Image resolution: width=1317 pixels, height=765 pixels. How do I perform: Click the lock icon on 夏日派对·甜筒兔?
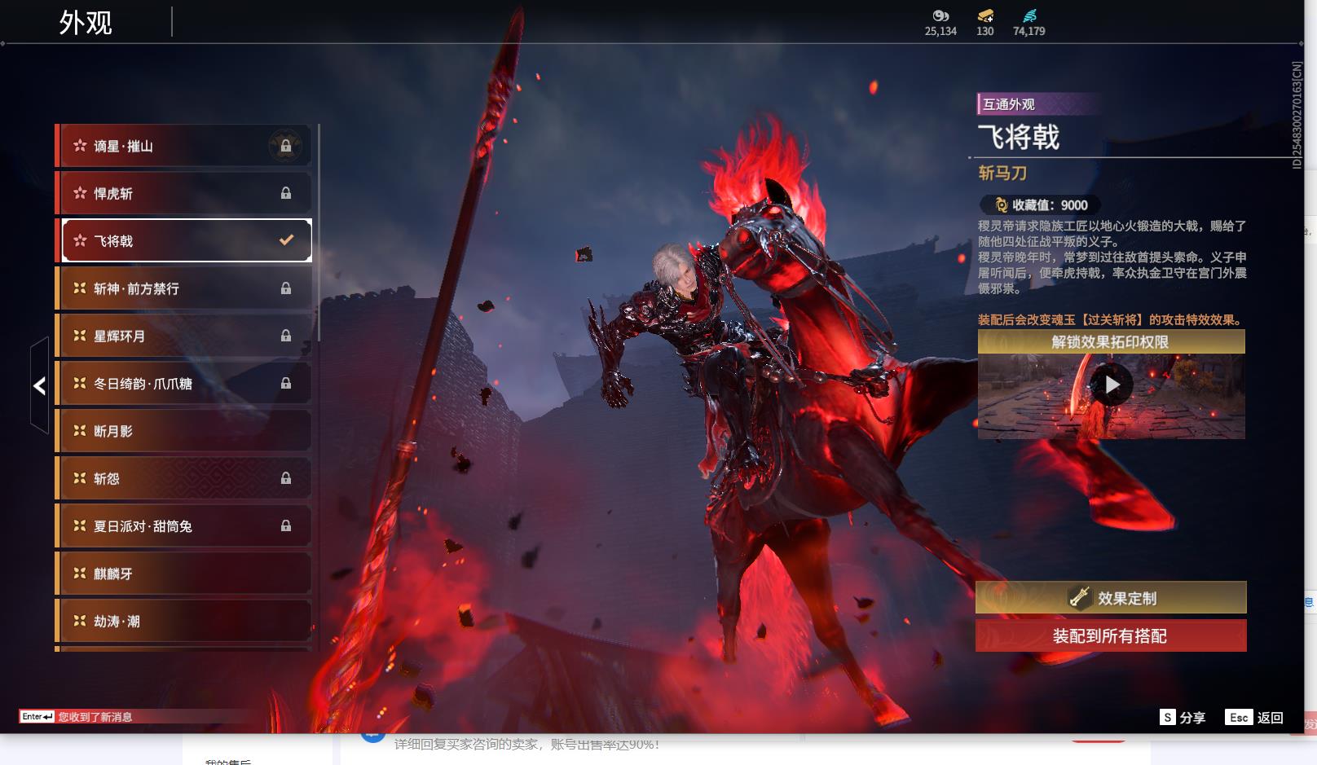tap(286, 526)
